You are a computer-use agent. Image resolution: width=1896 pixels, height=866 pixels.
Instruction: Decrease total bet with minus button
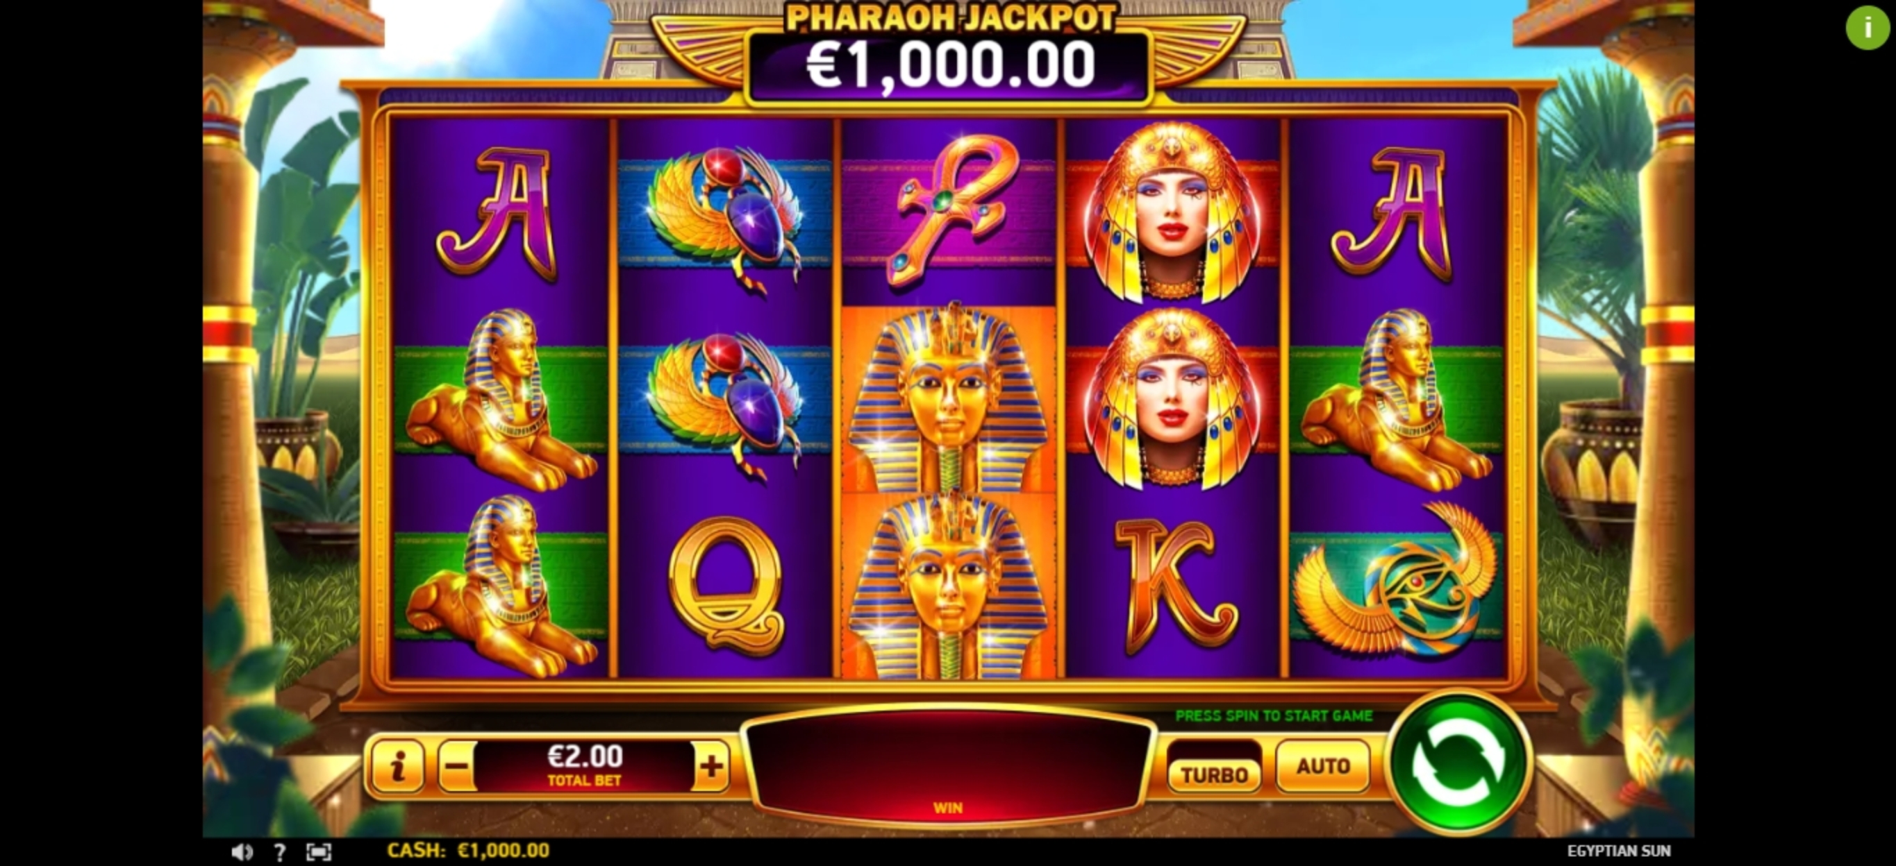457,767
